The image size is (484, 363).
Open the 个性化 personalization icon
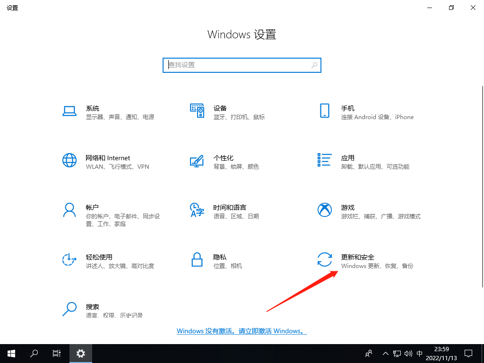click(197, 161)
